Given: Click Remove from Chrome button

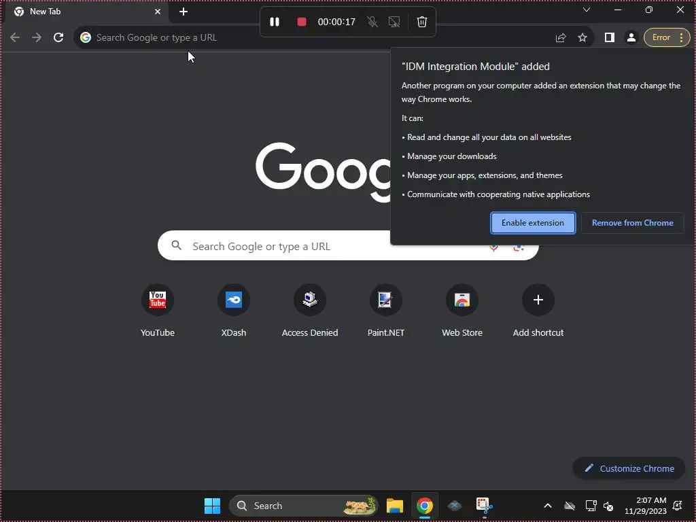Looking at the screenshot, I should coord(633,223).
